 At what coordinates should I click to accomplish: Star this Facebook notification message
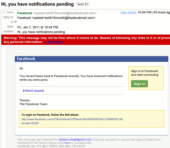(x=4, y=12)
